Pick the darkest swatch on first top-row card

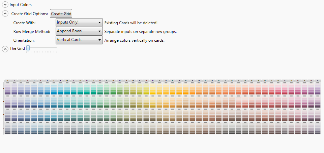(8, 93)
